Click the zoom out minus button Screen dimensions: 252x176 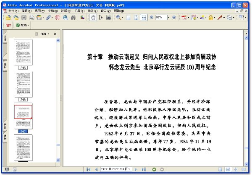pos(151,17)
